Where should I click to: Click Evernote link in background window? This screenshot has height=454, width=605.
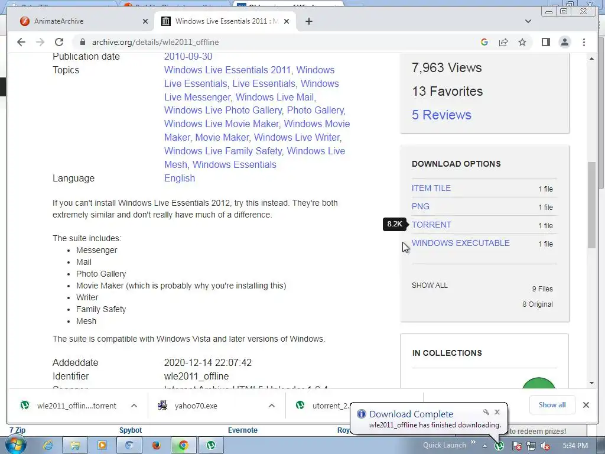coord(243,430)
